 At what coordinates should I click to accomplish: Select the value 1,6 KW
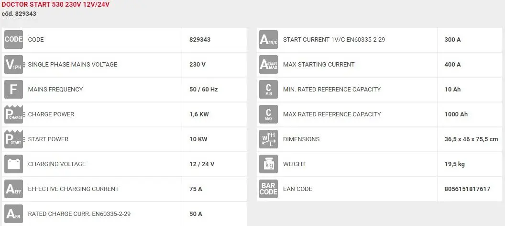tap(199, 114)
